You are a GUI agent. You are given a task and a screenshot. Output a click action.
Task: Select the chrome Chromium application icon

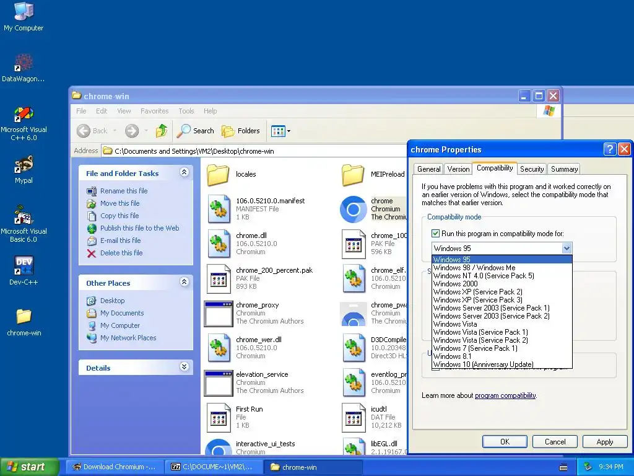[354, 209]
